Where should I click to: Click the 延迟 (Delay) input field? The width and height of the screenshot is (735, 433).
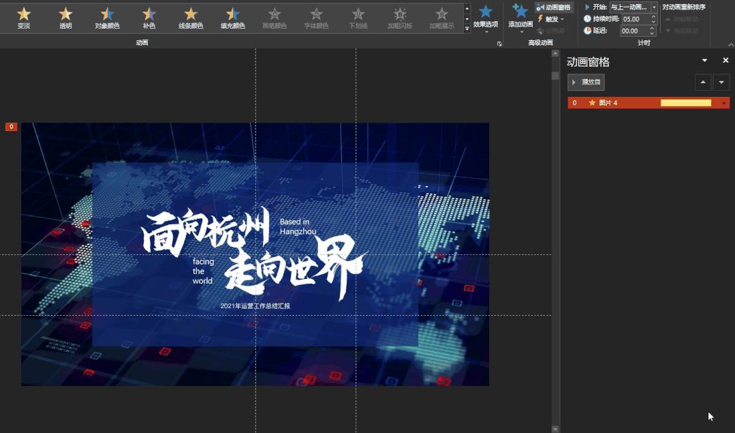pos(635,31)
